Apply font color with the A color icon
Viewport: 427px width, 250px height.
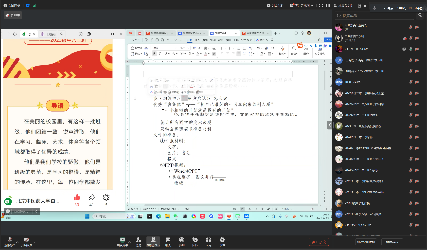coord(205,53)
